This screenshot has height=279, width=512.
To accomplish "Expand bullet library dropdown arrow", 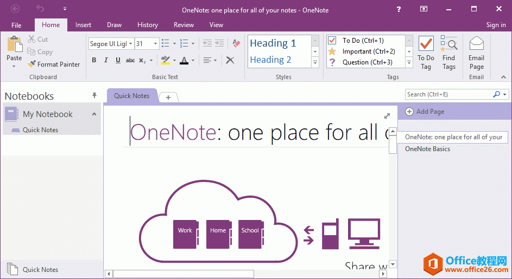I will tap(174, 43).
